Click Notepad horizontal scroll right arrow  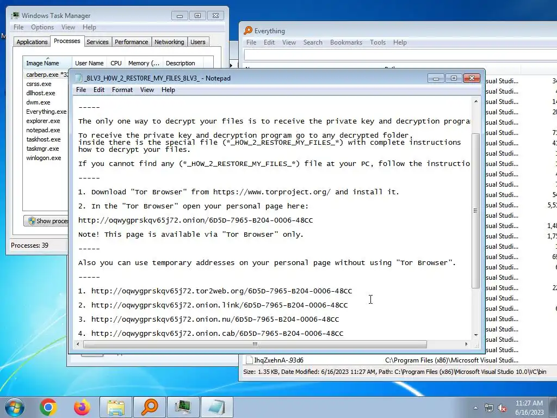[466, 344]
